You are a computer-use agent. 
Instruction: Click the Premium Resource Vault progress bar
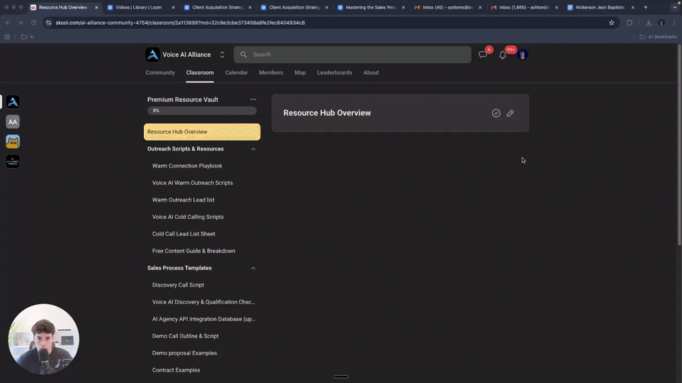point(202,111)
